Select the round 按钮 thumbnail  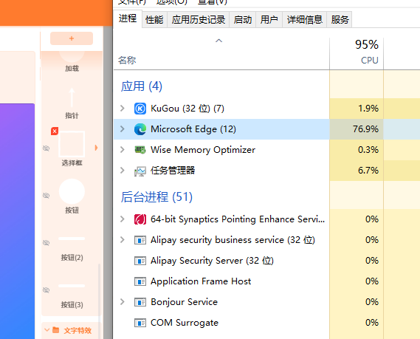point(72,191)
